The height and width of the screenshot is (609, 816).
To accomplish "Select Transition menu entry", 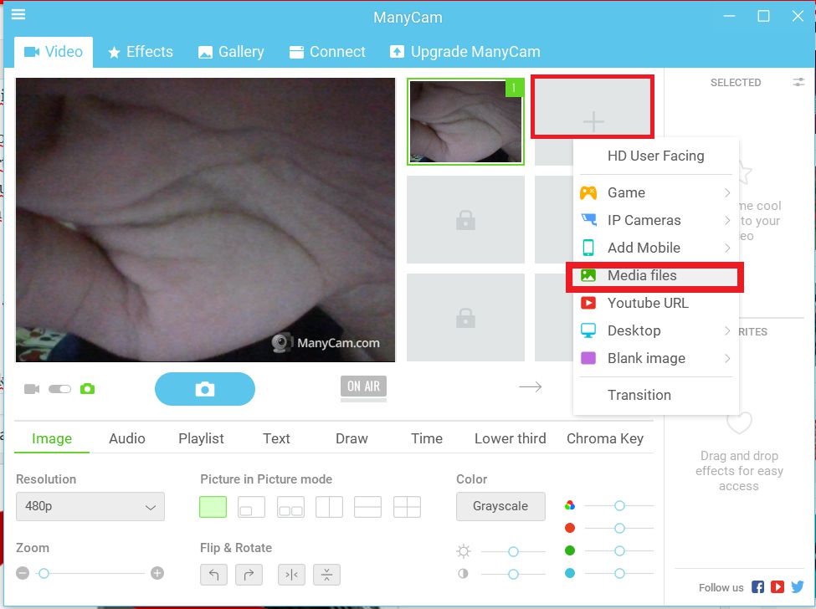I will [x=655, y=395].
